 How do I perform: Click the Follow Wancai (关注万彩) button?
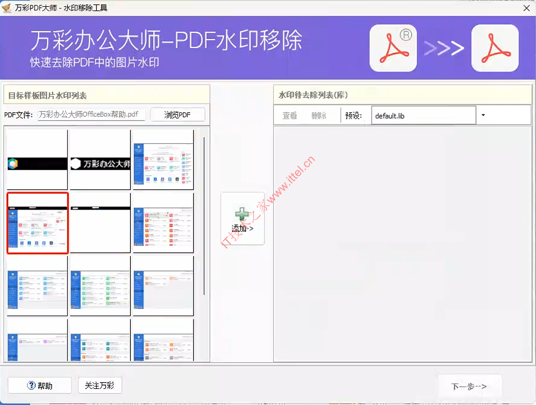(x=100, y=386)
